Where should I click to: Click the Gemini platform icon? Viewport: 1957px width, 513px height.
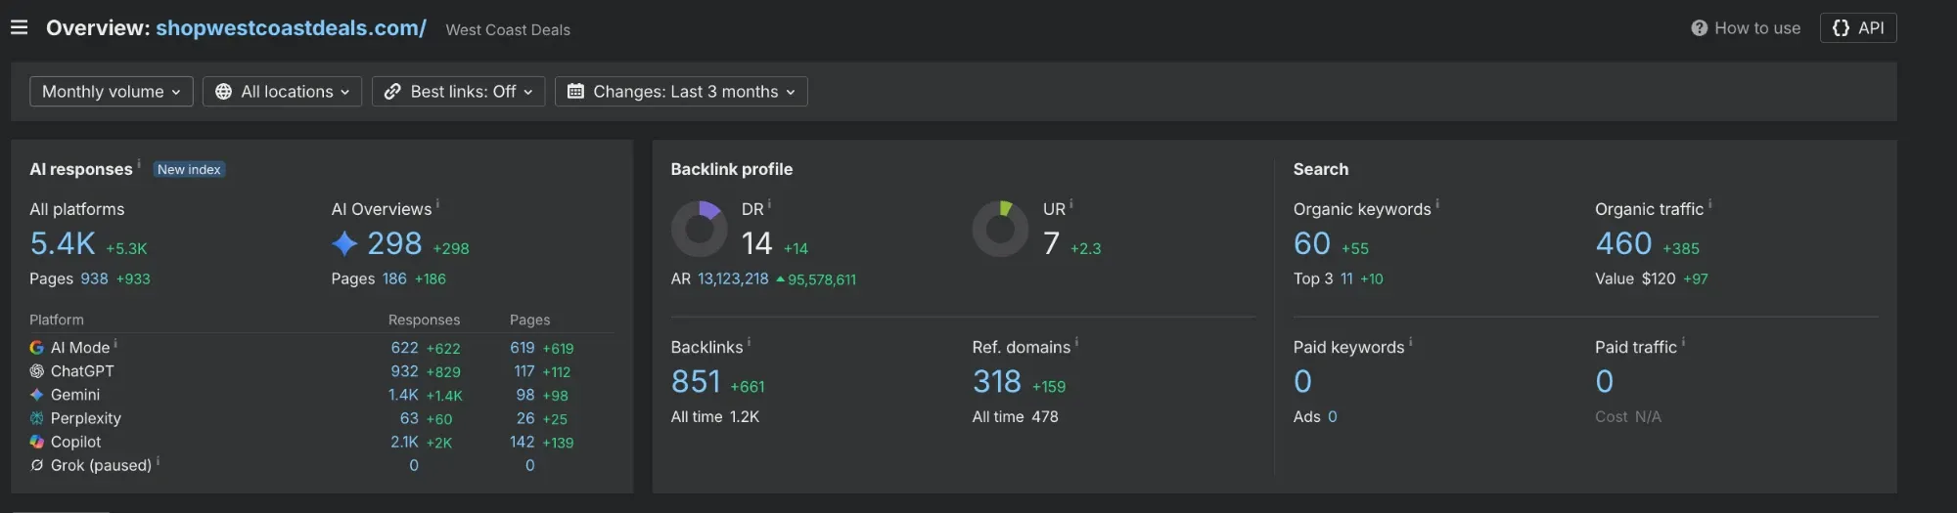pos(36,394)
